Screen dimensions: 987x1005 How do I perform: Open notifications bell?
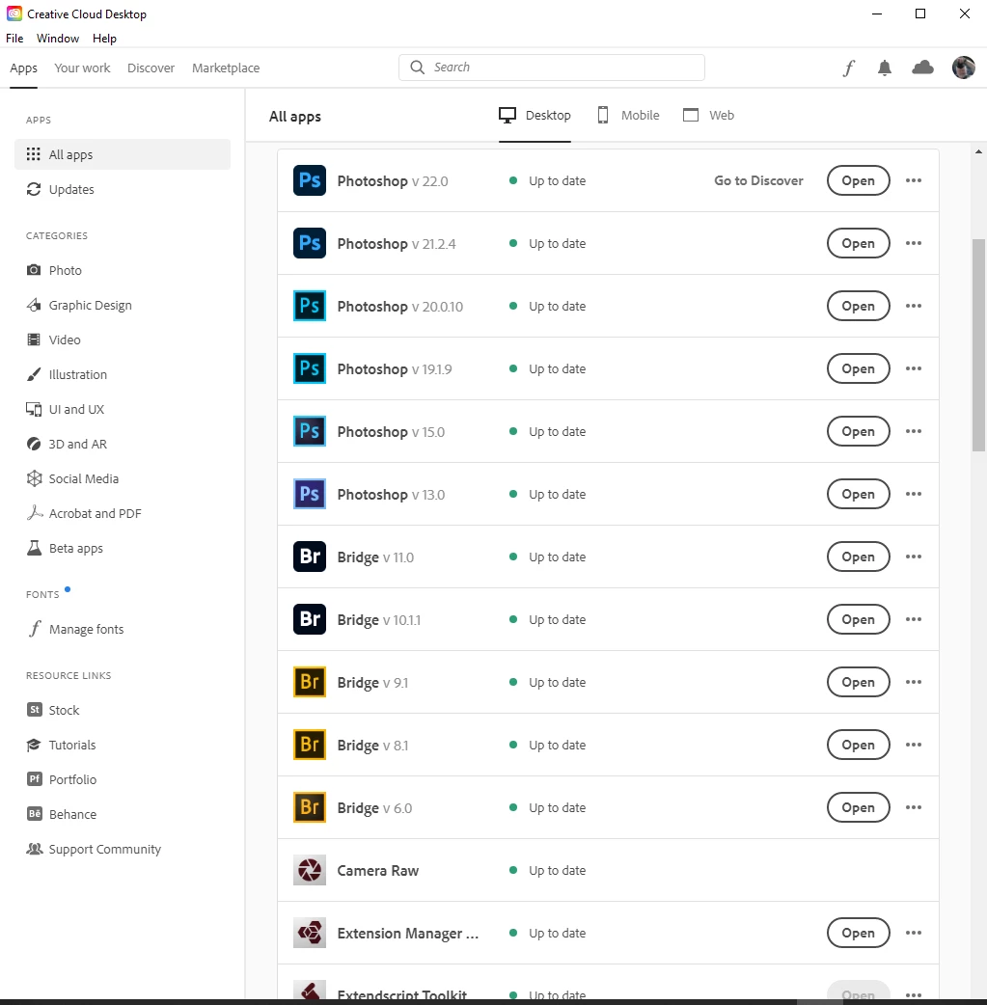[885, 68]
